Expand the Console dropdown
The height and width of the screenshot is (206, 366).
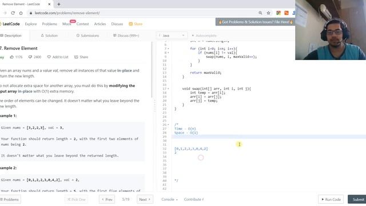(169, 200)
